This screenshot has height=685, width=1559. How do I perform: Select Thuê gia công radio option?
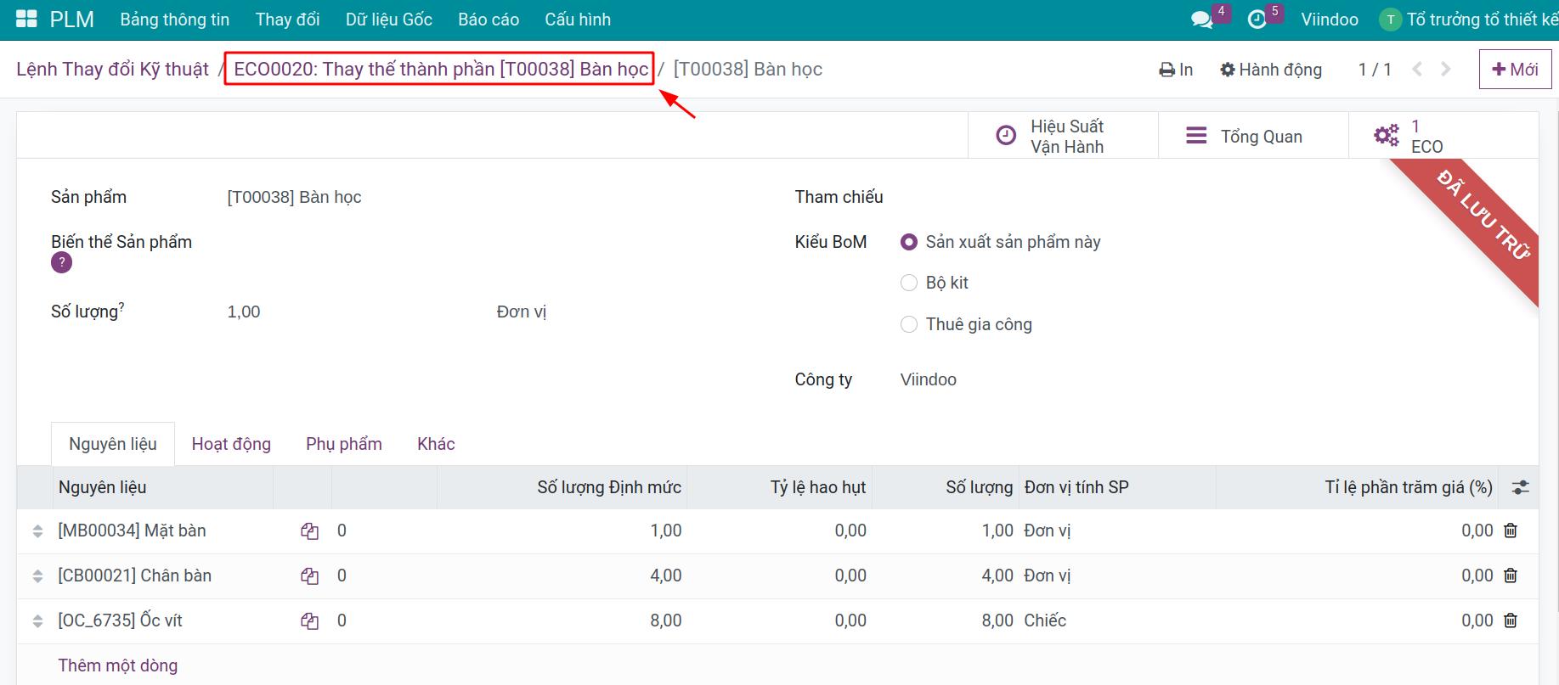(909, 324)
